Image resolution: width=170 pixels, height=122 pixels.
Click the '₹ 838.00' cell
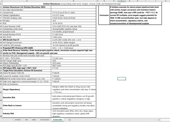point(73,76)
